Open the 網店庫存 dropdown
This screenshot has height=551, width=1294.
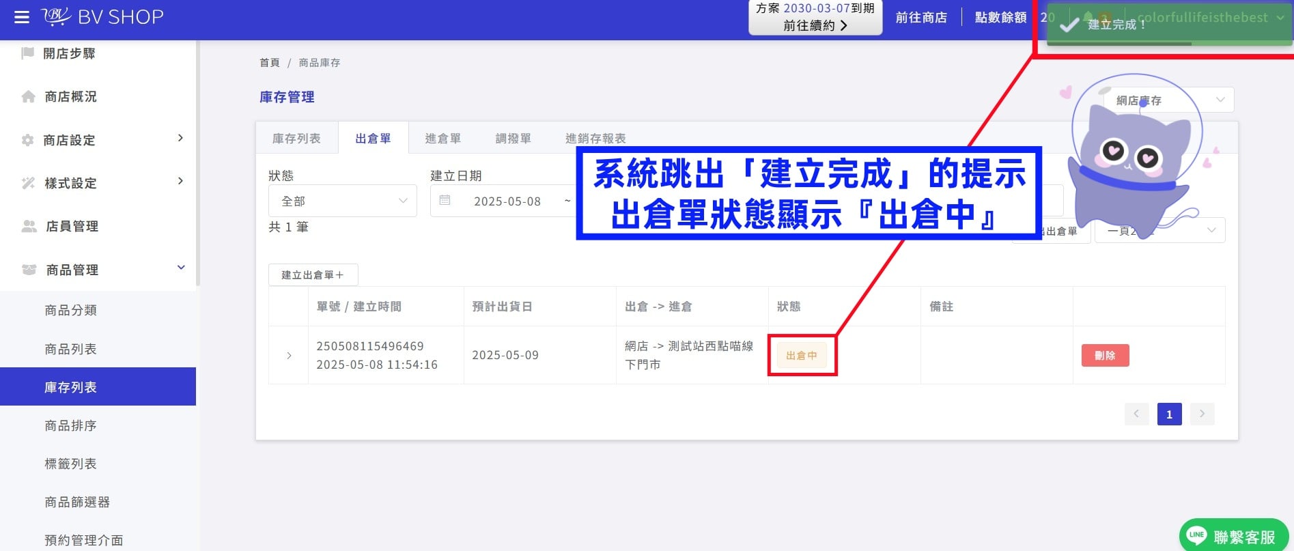click(x=1169, y=100)
